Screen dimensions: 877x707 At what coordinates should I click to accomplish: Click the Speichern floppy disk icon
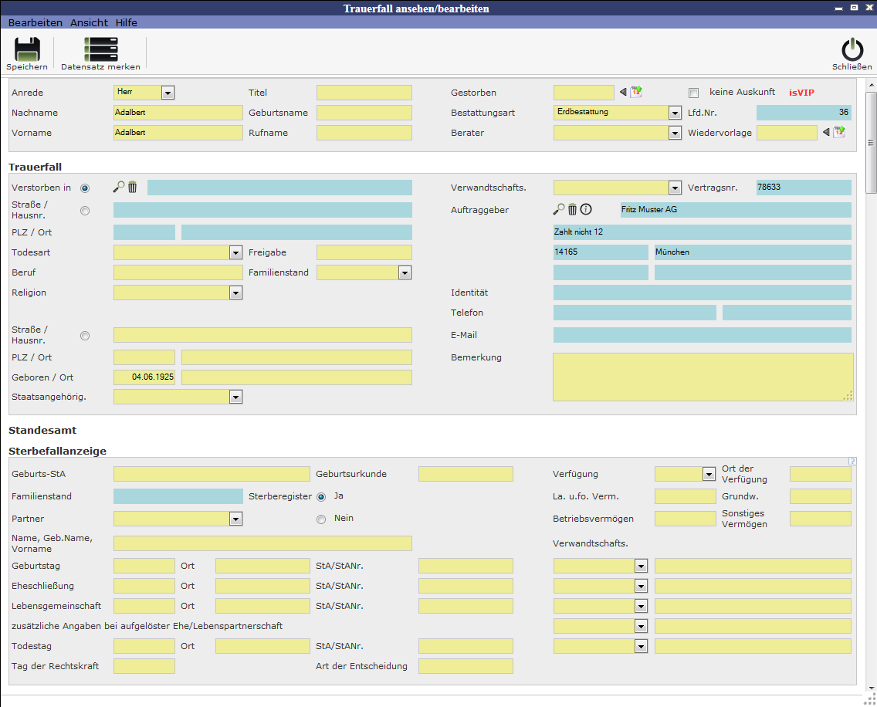coord(27,49)
